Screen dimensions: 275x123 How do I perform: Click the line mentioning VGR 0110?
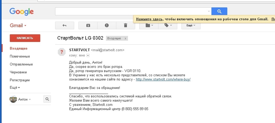tap(105, 71)
